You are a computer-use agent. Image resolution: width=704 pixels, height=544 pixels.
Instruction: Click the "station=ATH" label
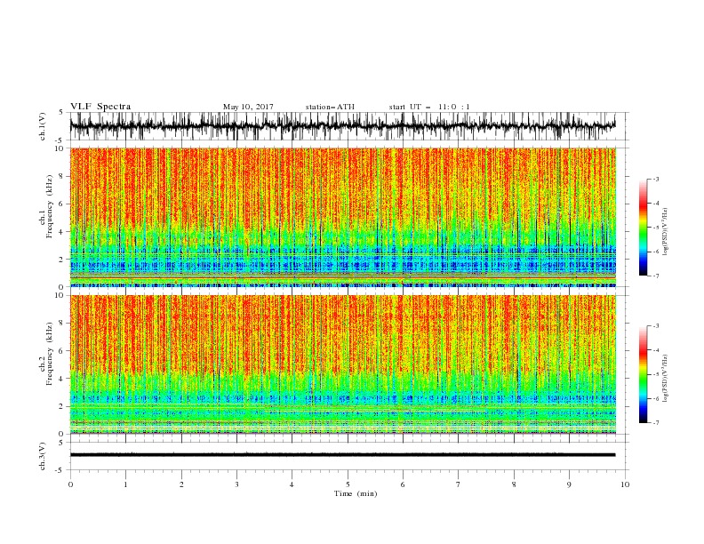click(x=330, y=107)
